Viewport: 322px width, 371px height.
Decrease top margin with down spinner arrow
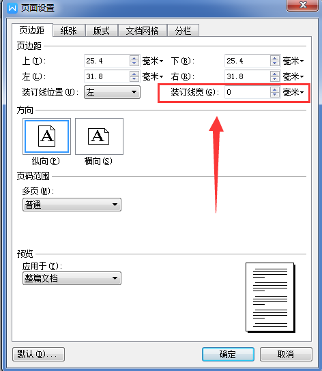(x=134, y=63)
